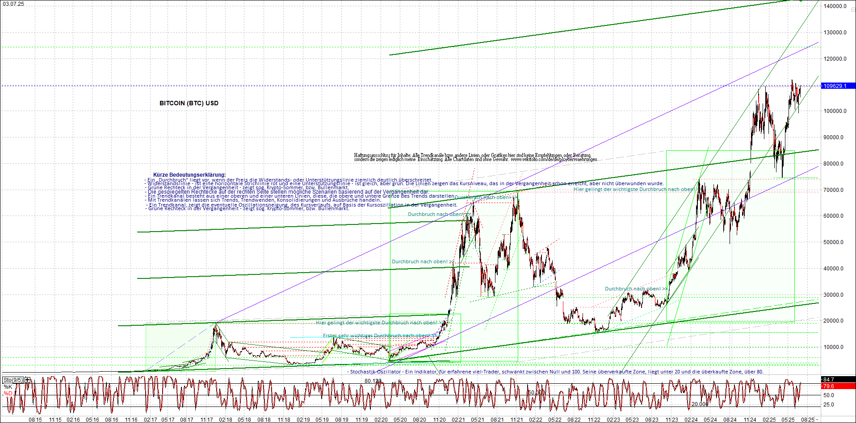Click the 30000.0 price axis label
Image resolution: width=856 pixels, height=423 pixels.
click(834, 295)
